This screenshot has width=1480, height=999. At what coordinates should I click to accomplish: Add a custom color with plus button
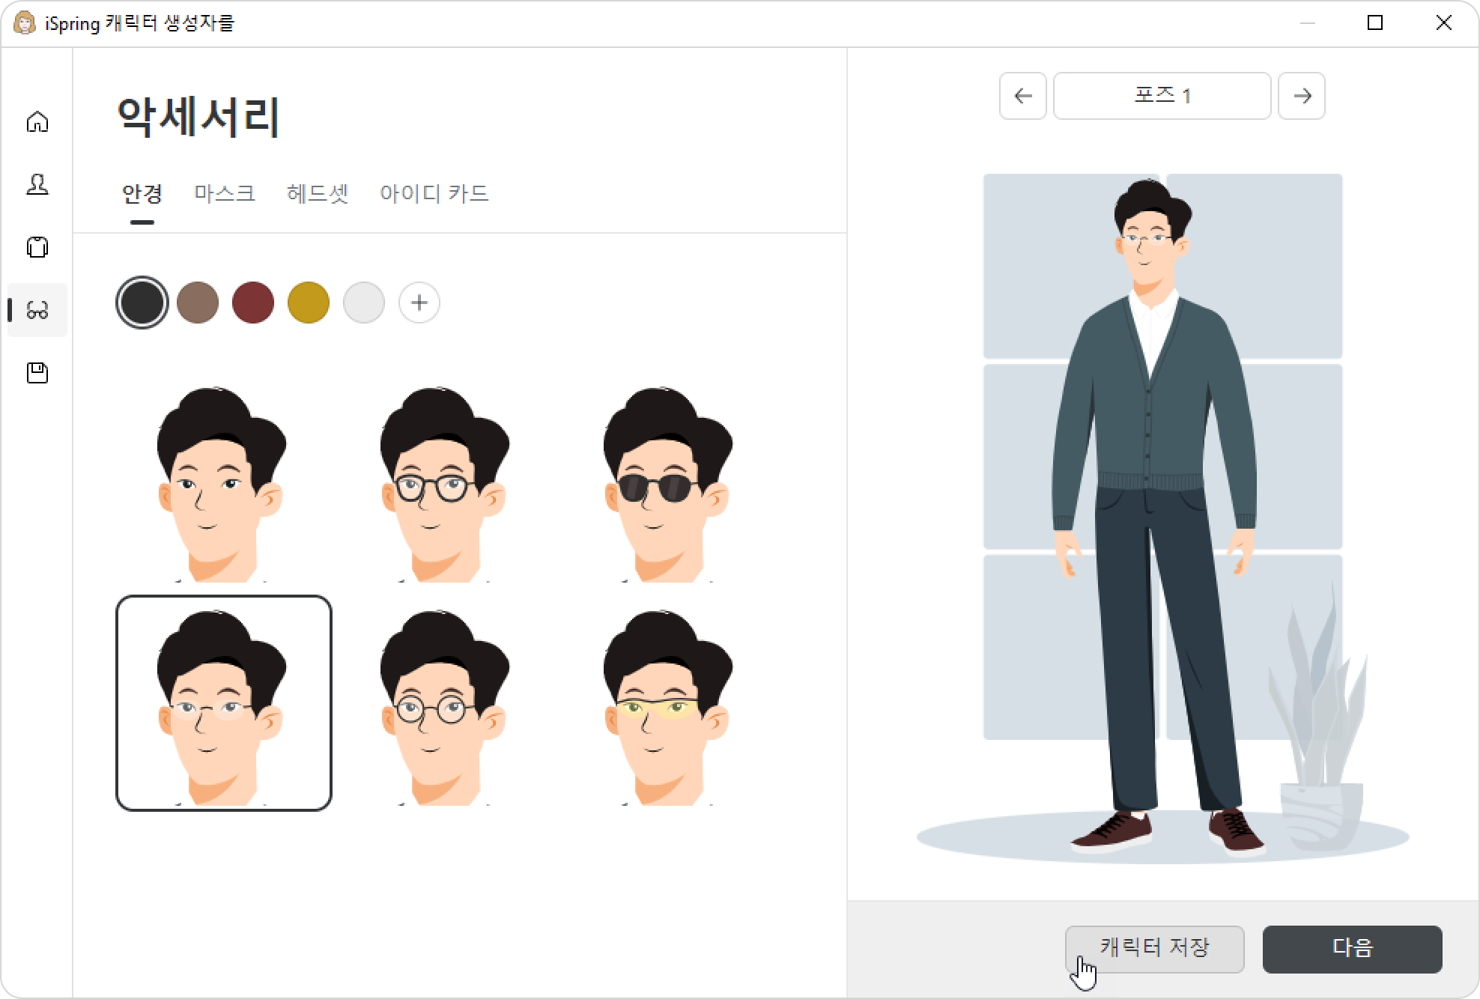[419, 303]
